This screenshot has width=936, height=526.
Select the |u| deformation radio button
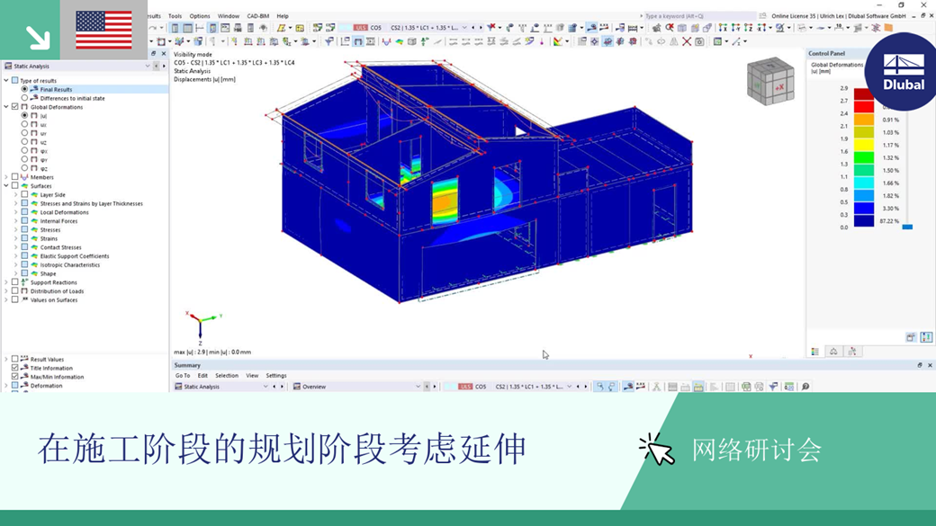click(x=24, y=116)
